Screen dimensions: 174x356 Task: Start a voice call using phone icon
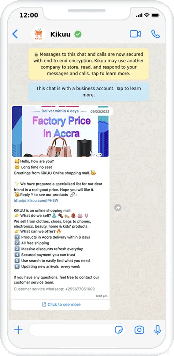click(x=156, y=34)
